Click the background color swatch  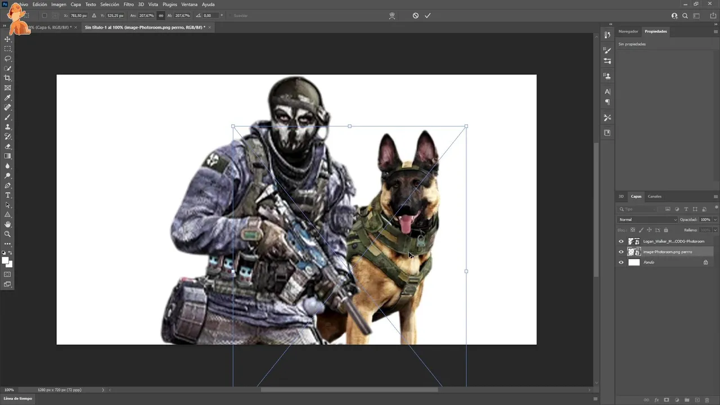(x=10, y=264)
